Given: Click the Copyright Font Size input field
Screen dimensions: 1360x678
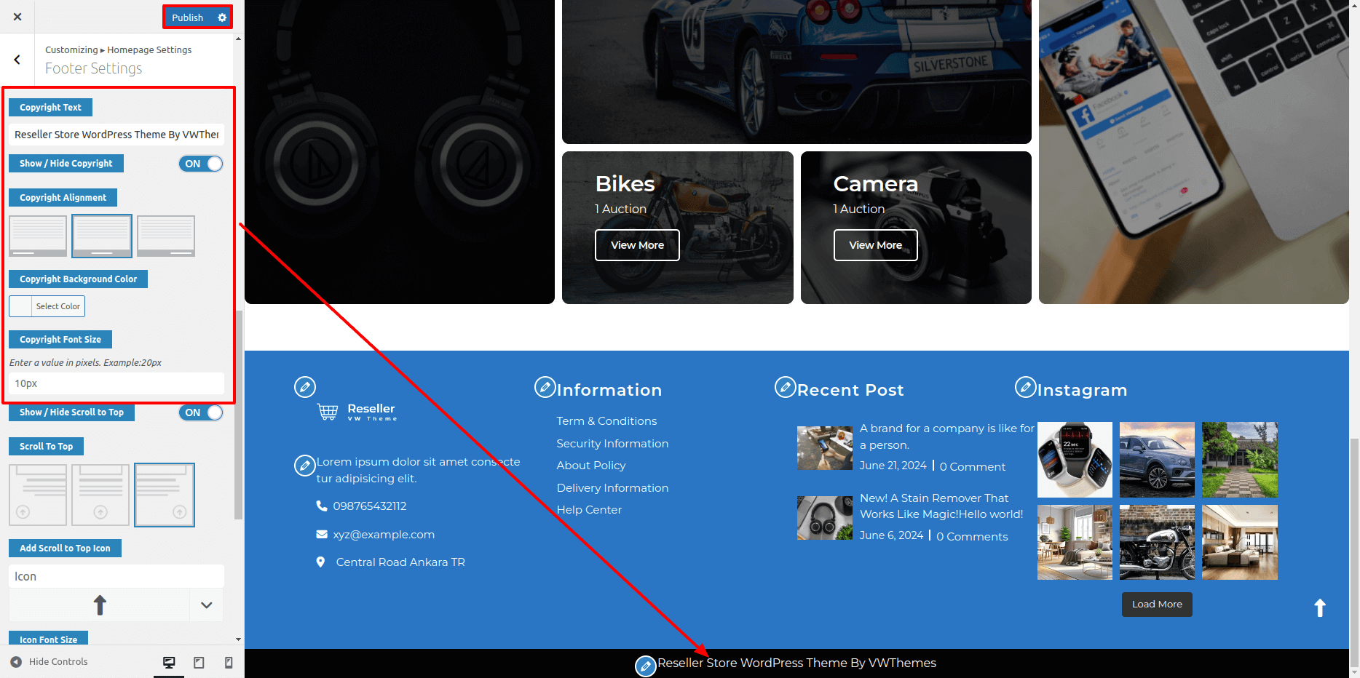Looking at the screenshot, I should [x=116, y=383].
